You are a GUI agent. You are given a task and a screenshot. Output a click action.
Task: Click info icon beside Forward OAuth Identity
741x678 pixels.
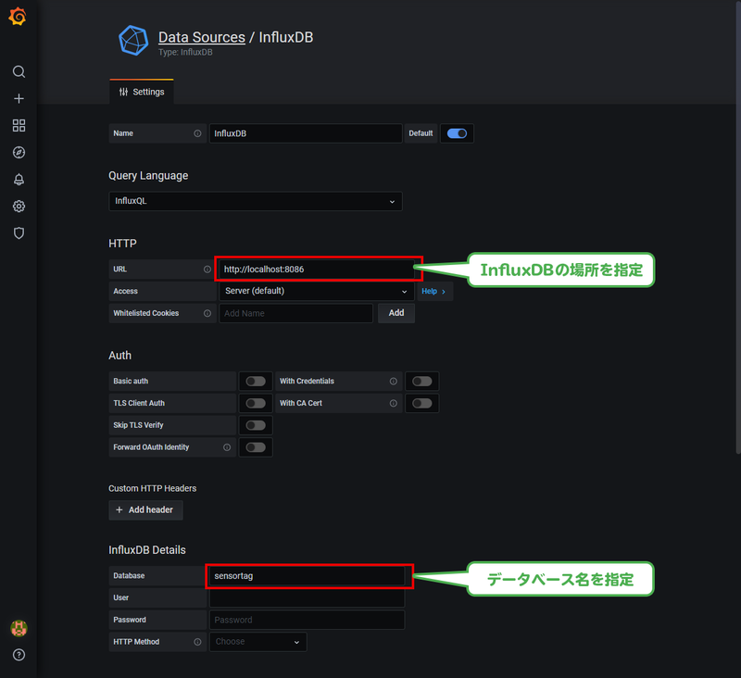tap(227, 447)
